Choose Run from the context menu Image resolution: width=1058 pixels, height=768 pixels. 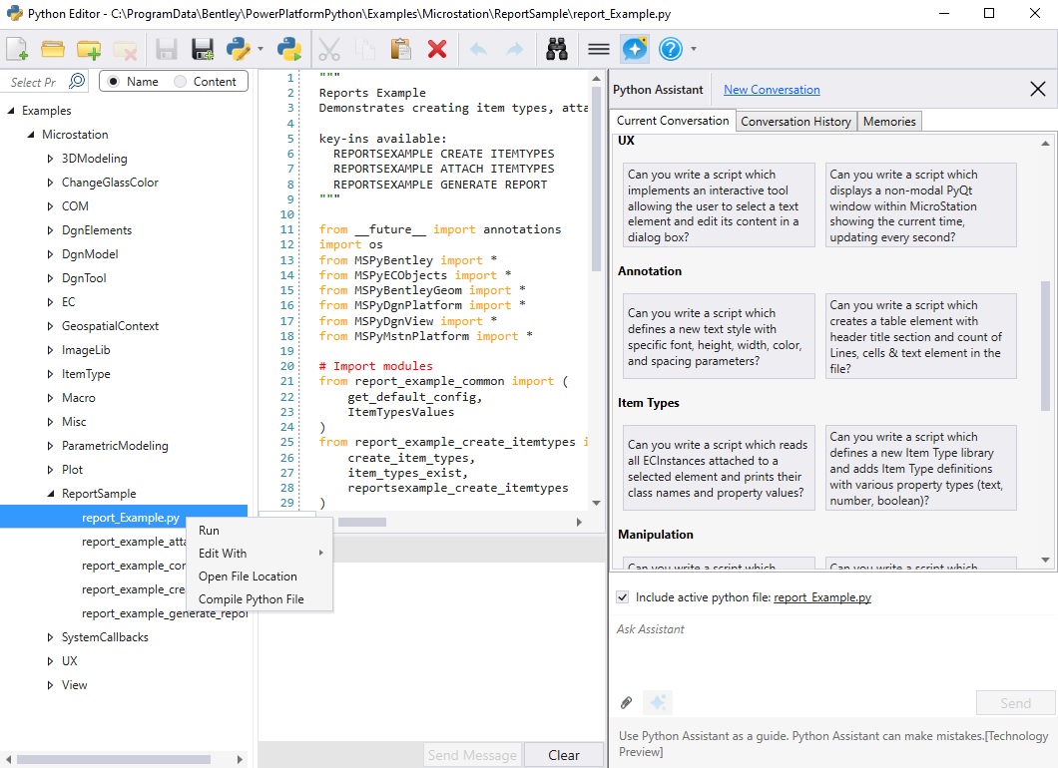tap(209, 531)
